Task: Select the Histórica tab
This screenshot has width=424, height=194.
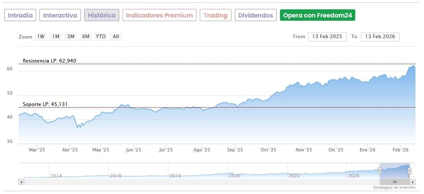Action: (x=102, y=15)
